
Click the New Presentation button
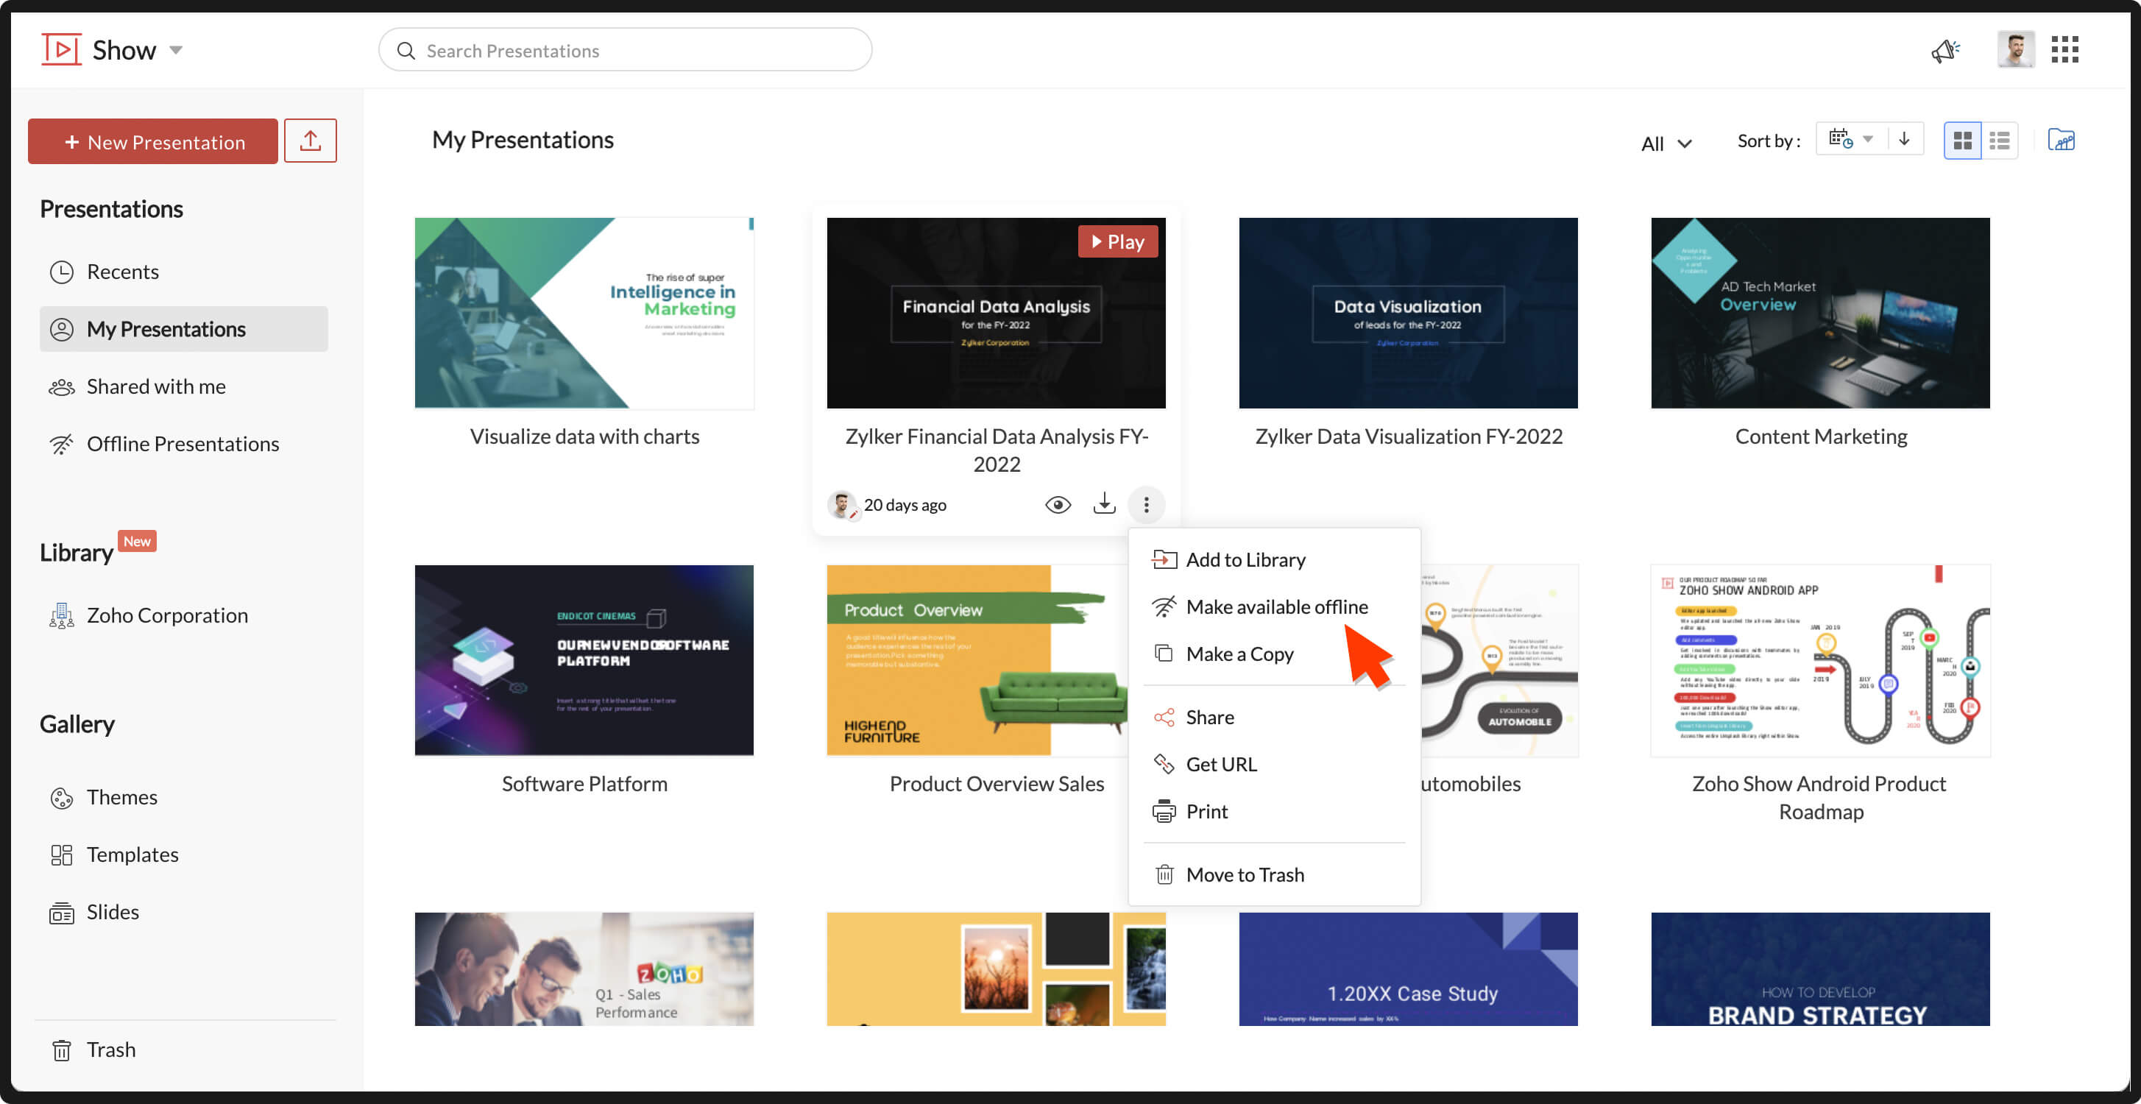pyautogui.click(x=153, y=141)
